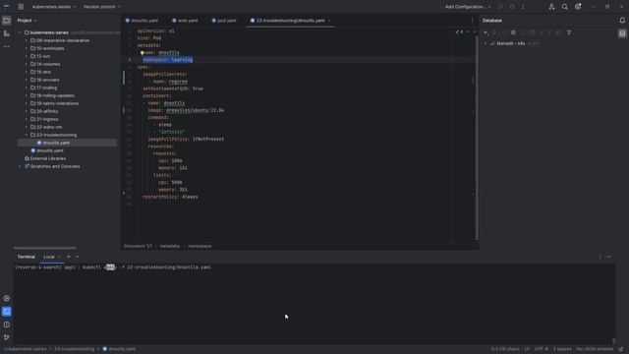Select the 19-taints-tolerations folder
The height and width of the screenshot is (354, 629).
[x=57, y=103]
